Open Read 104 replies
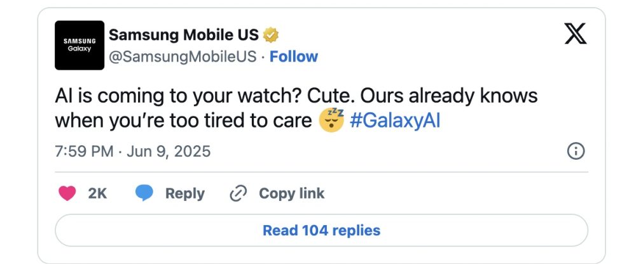636x272 pixels. coord(321,230)
